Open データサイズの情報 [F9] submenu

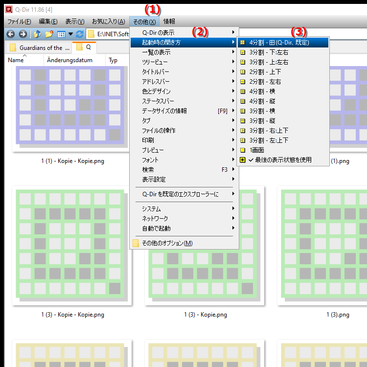[184, 111]
